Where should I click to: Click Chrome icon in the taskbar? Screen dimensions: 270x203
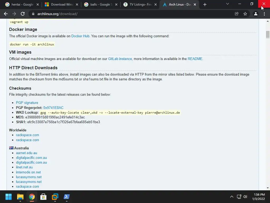pos(32,197)
